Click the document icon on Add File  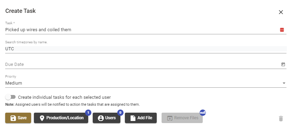coord(133,118)
